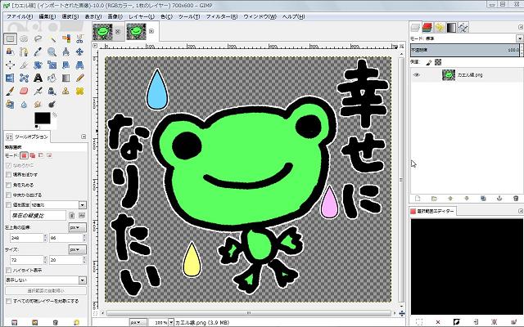The height and width of the screenshot is (327, 524).
Task: Click the auto shrink selection button
Action: (46, 291)
